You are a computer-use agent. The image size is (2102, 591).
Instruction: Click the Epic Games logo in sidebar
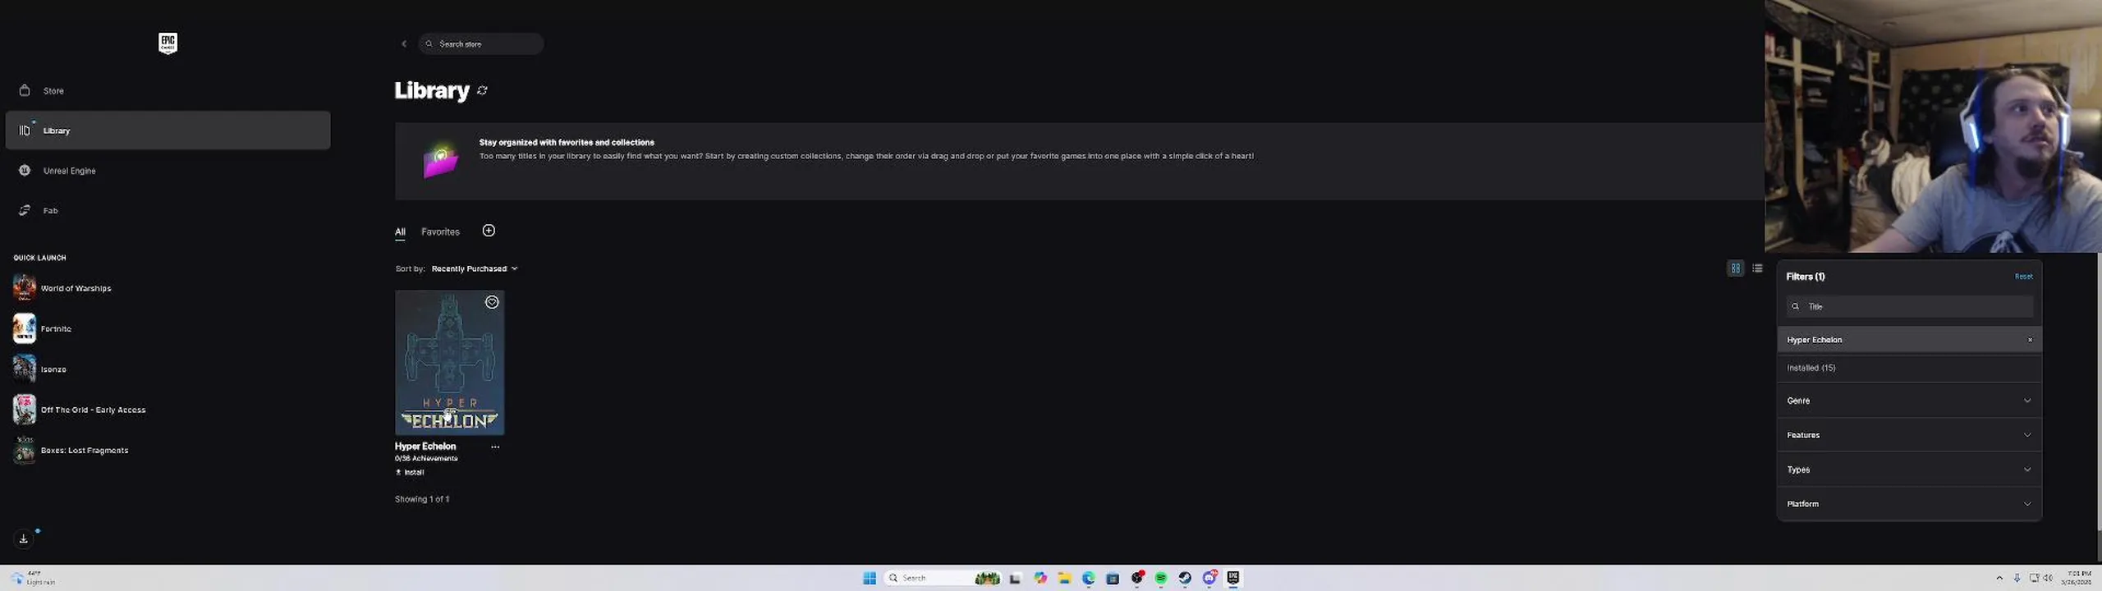[x=168, y=44]
